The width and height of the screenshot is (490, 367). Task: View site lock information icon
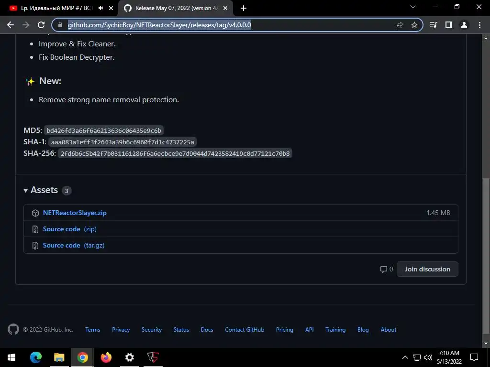60,25
